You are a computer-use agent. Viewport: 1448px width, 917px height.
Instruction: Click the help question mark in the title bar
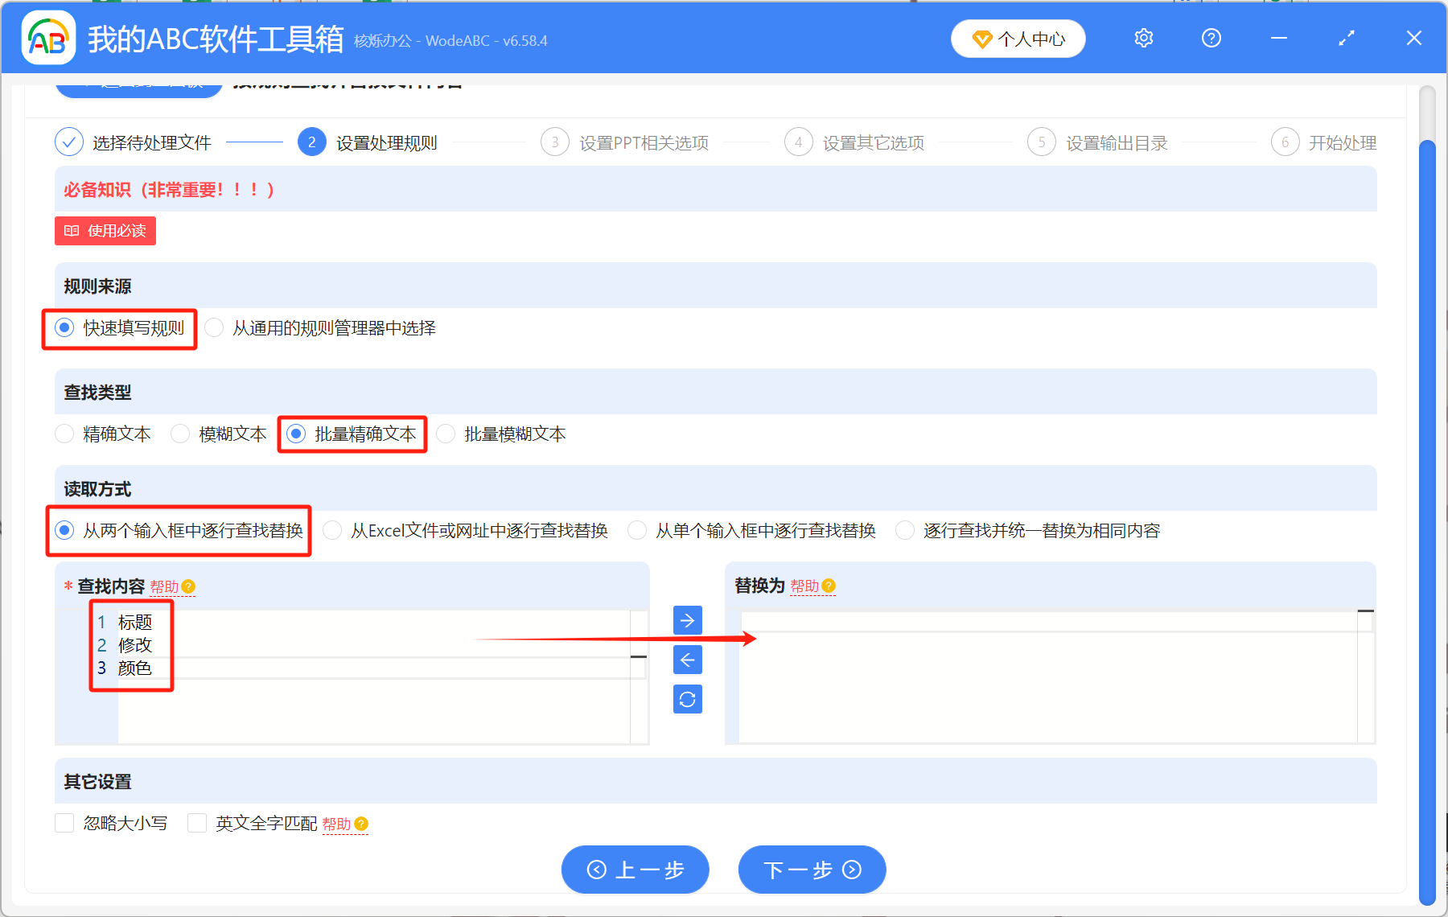coord(1211,38)
